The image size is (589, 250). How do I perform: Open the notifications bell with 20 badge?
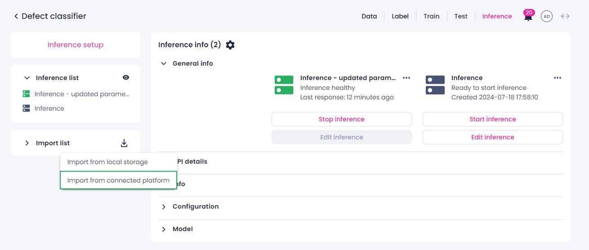[x=528, y=16]
